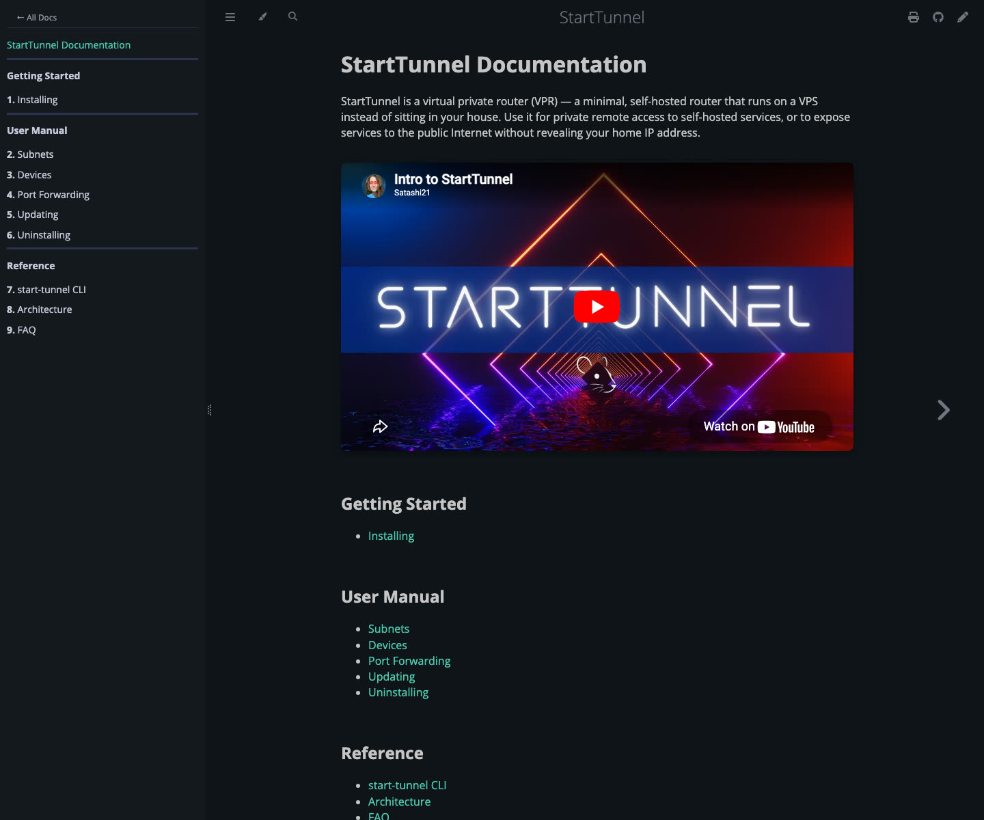Click the Watch on YouTube button
This screenshot has height=820, width=984.
point(759,426)
